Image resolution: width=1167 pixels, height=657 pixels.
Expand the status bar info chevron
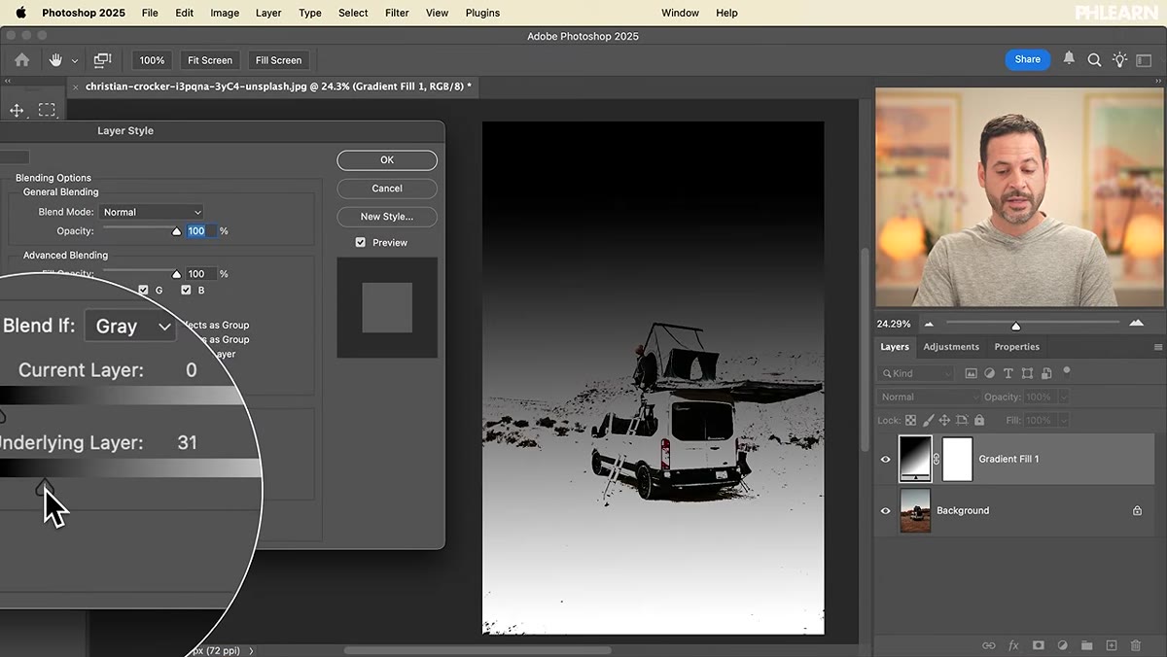click(x=252, y=650)
